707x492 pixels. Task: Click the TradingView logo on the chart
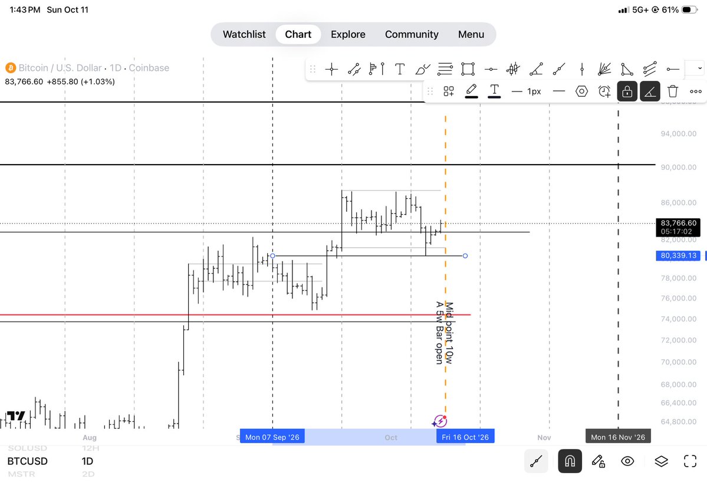(16, 416)
